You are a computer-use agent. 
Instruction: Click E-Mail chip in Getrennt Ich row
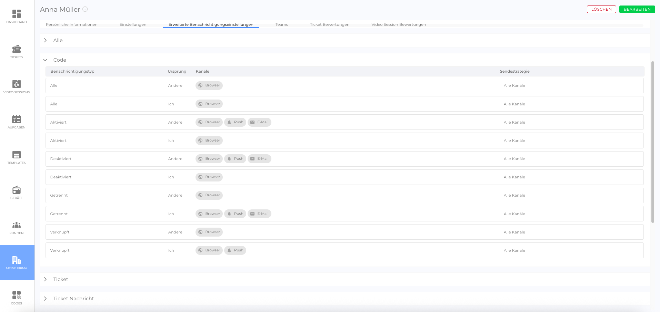pyautogui.click(x=259, y=214)
